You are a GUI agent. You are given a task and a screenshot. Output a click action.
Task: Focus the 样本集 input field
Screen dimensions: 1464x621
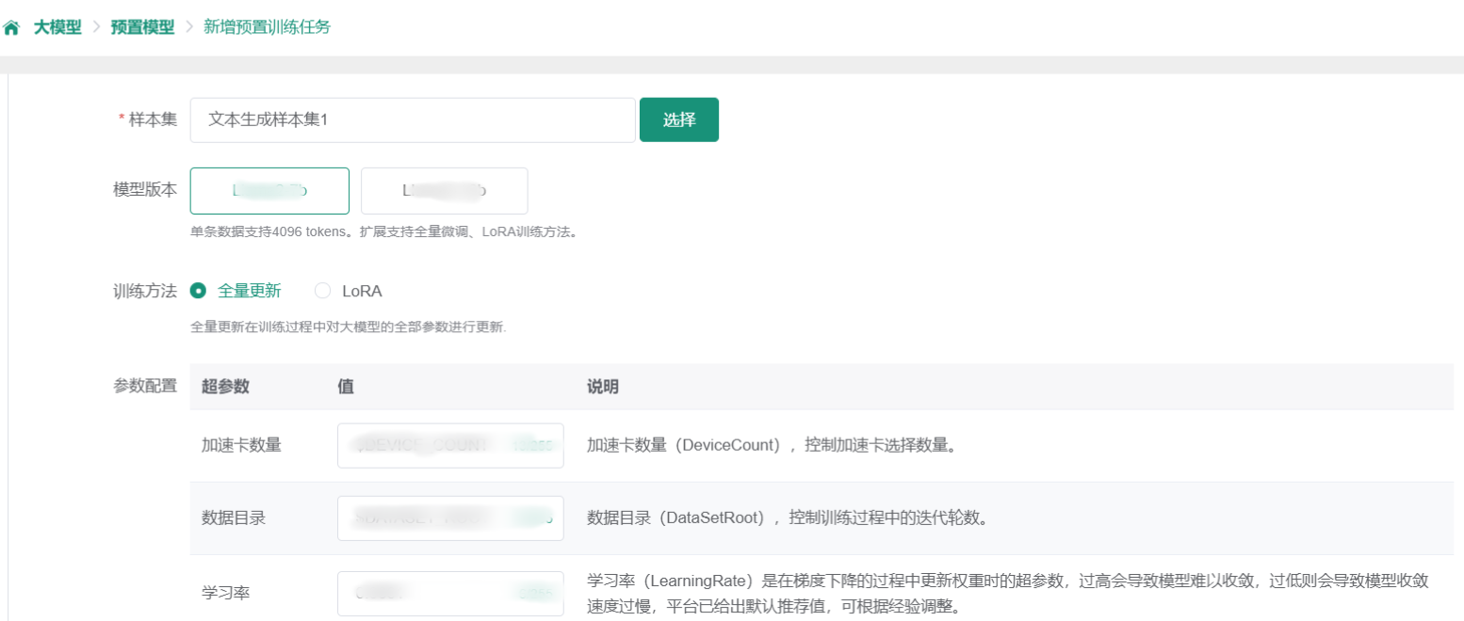pyautogui.click(x=413, y=120)
